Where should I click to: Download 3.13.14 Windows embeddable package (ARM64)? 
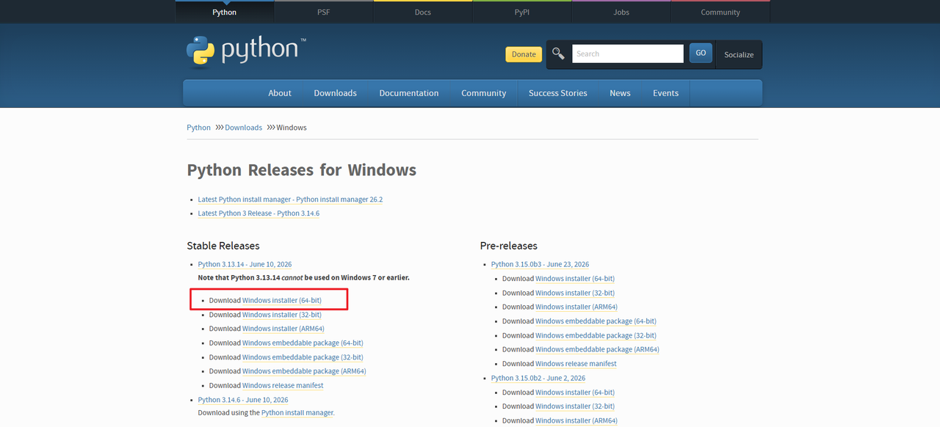[304, 371]
